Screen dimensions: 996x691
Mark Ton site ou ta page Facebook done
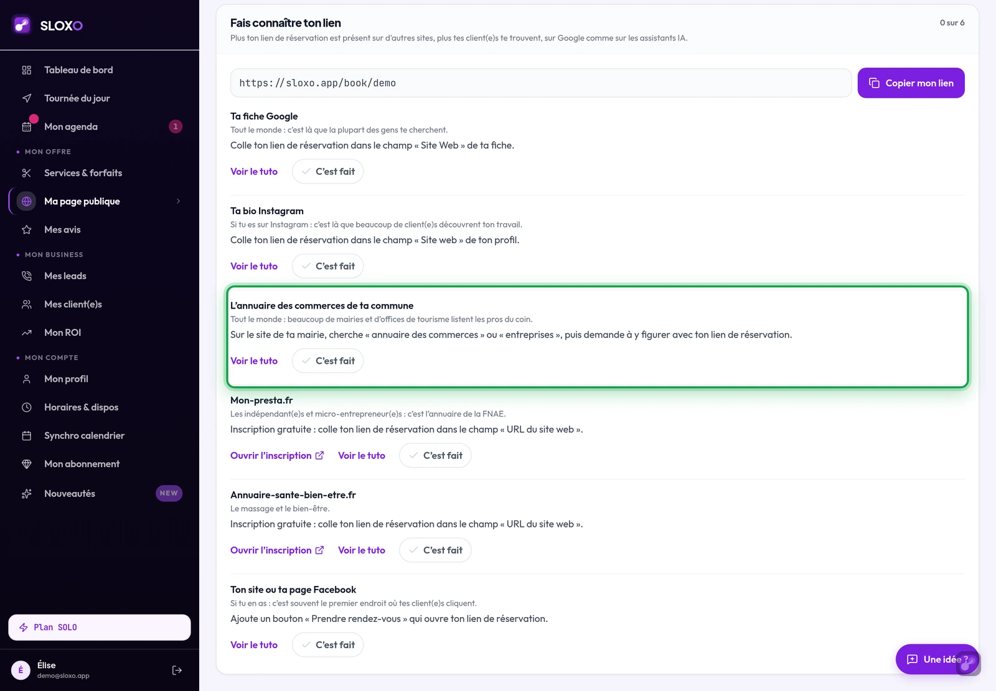click(327, 645)
